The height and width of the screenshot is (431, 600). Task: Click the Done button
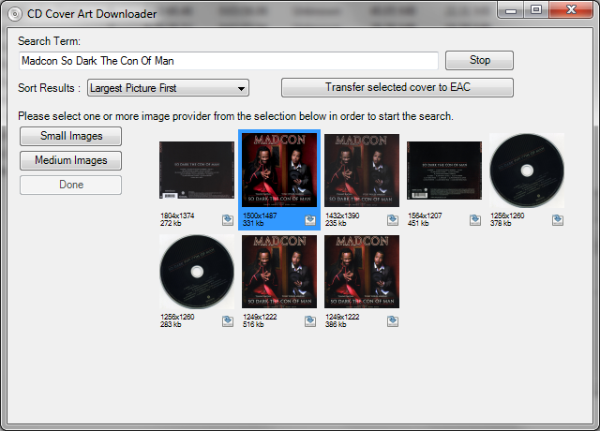click(71, 185)
